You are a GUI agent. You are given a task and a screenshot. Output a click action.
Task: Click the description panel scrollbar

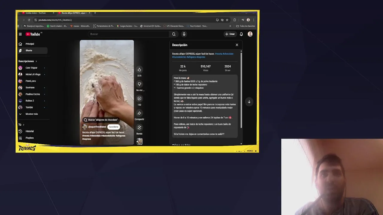tap(241, 90)
